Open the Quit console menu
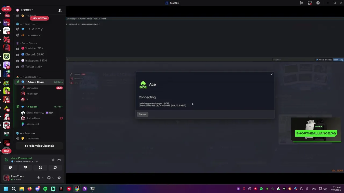 click(x=89, y=19)
